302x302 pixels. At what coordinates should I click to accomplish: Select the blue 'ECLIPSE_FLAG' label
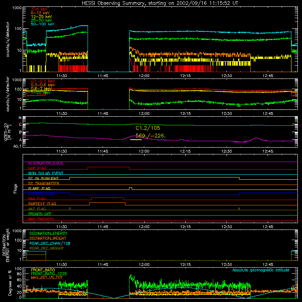(41, 194)
